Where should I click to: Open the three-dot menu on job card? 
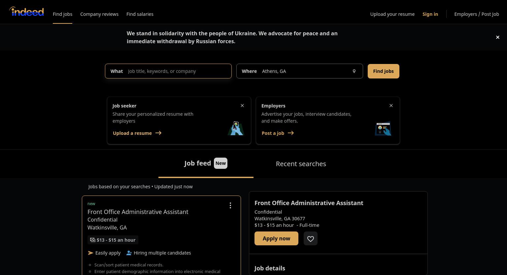point(230,205)
